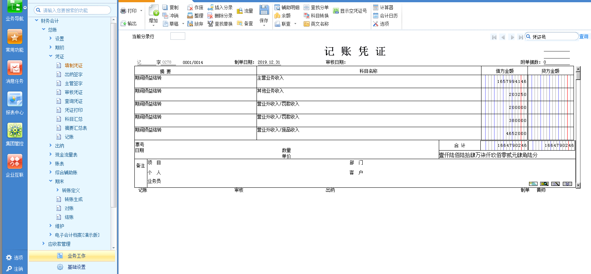Viewport: 591px width, 274px height.
Task: Select 填制凭证 in the tree
Action: click(x=74, y=65)
